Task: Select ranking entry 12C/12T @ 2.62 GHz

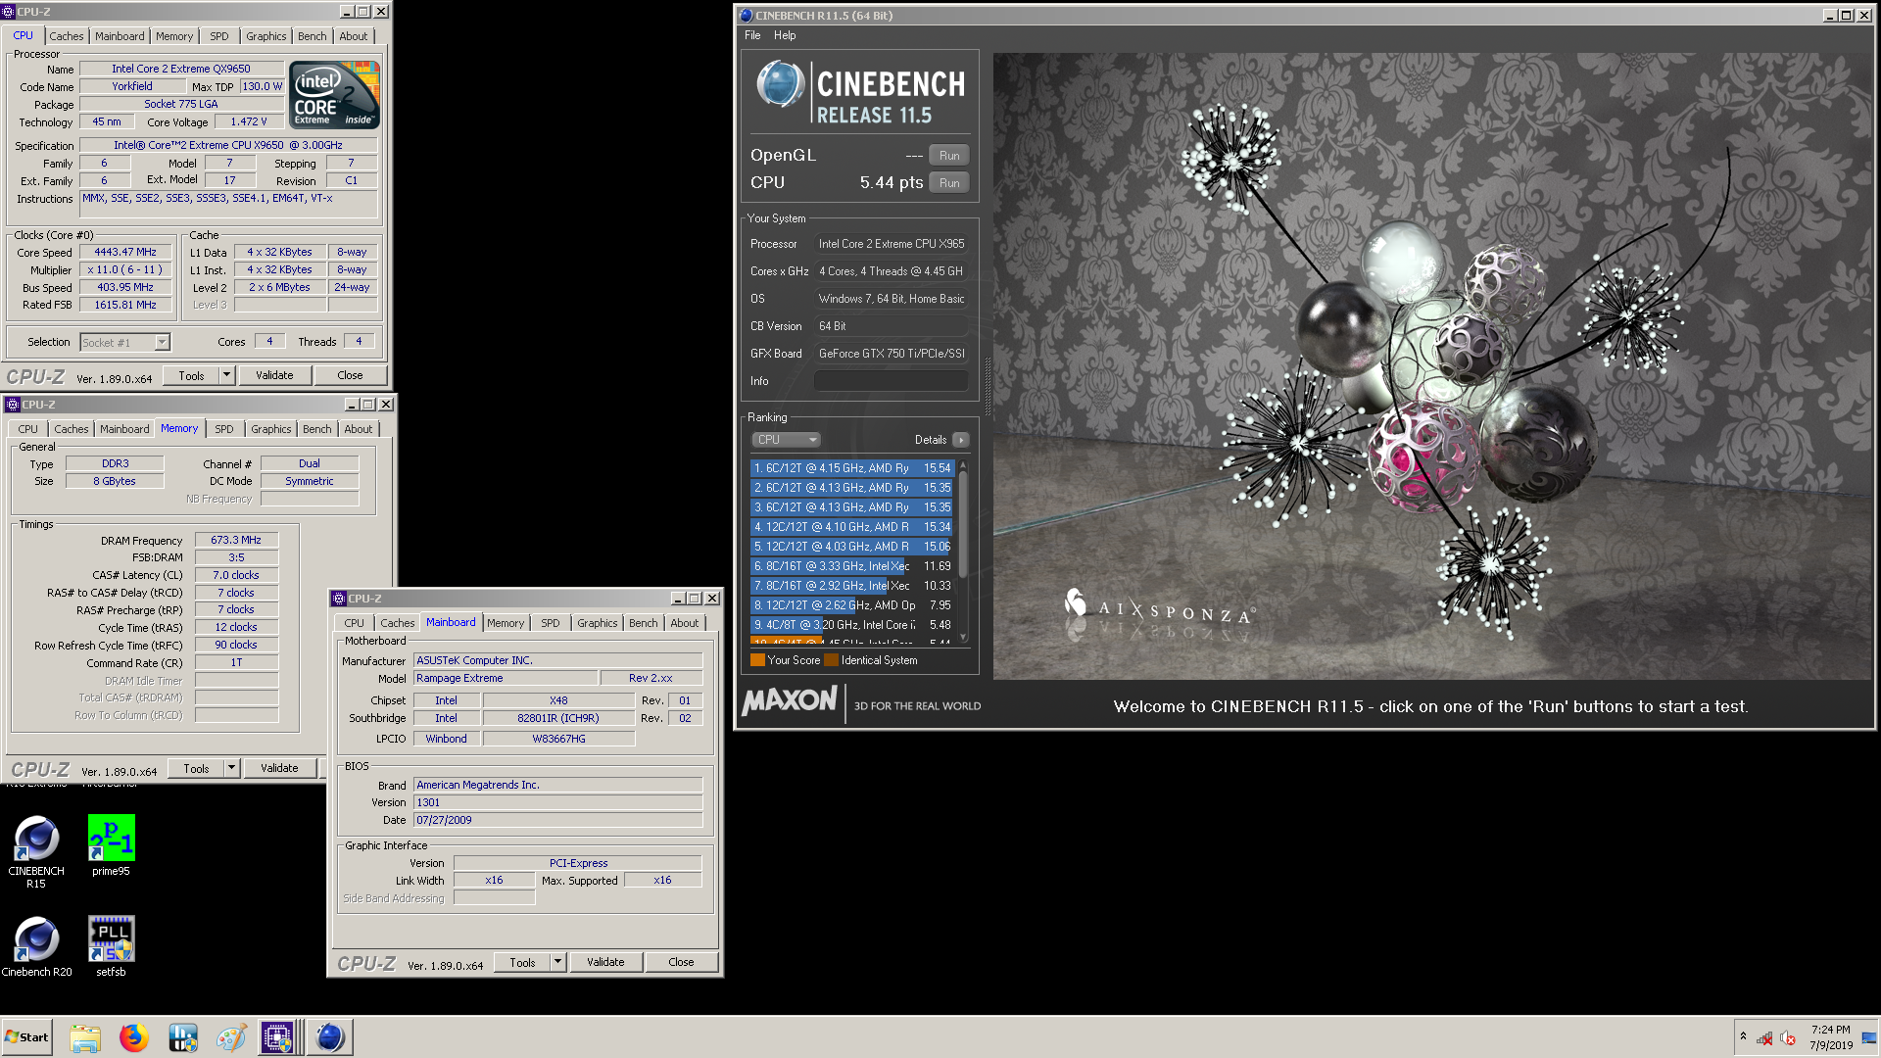Action: point(851,605)
